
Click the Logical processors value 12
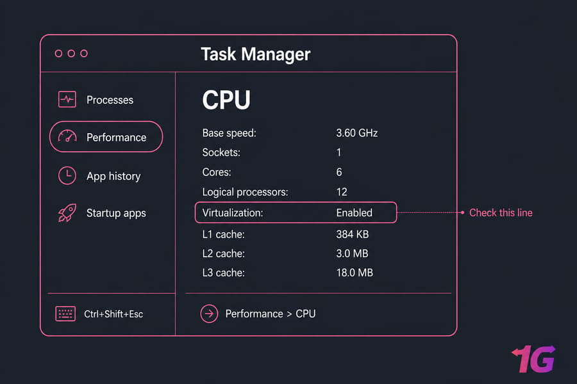(x=342, y=192)
